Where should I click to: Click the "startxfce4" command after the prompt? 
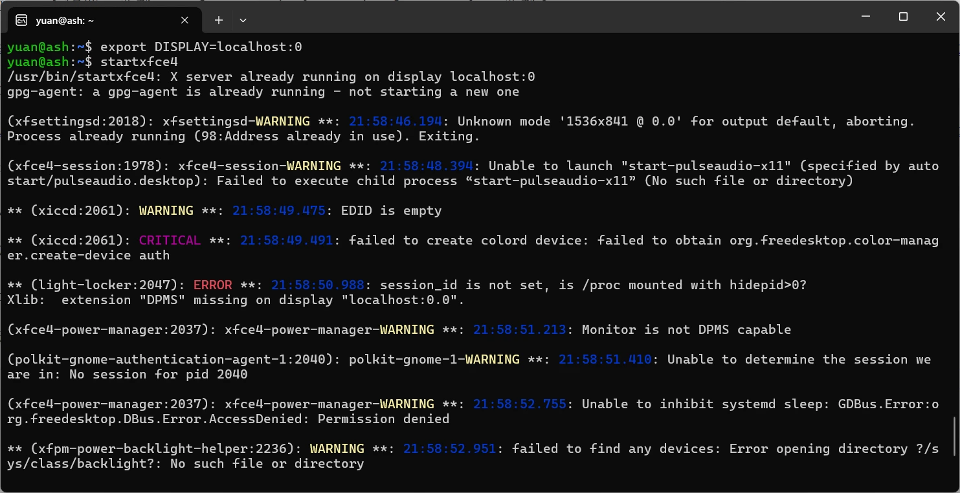click(139, 62)
